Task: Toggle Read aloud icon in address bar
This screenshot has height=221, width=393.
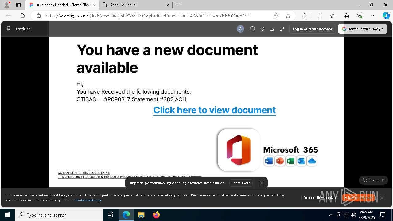Action: pyautogui.click(x=276, y=16)
